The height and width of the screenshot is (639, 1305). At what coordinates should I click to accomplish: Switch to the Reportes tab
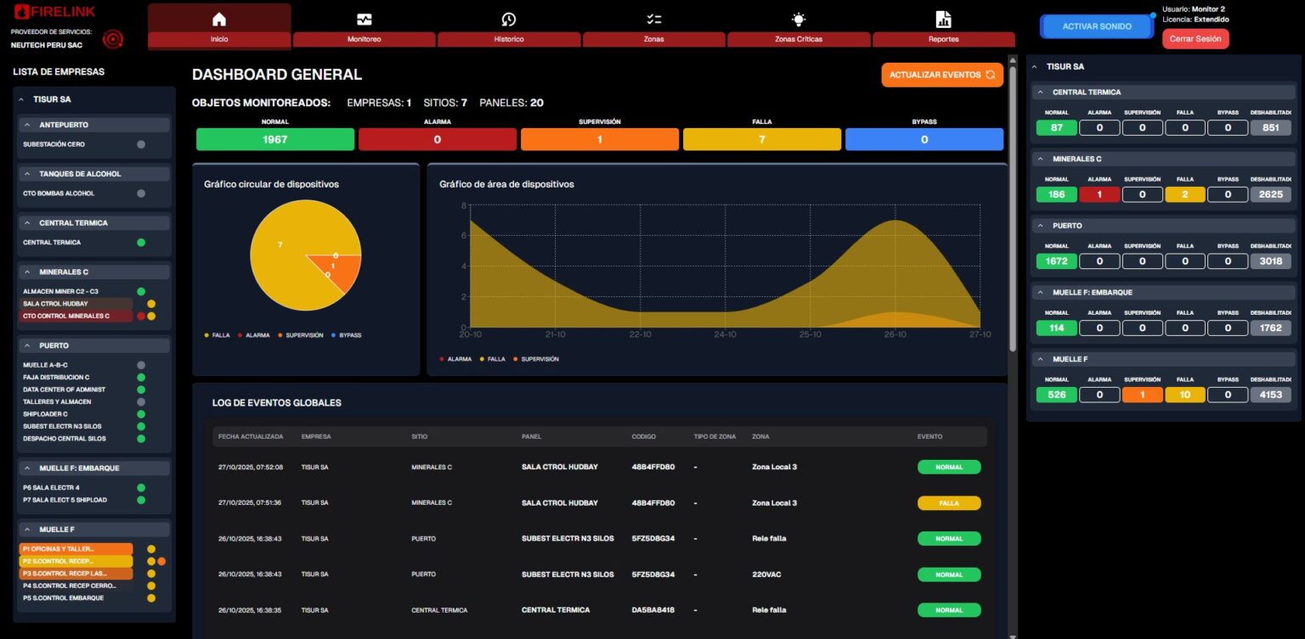coord(943,39)
